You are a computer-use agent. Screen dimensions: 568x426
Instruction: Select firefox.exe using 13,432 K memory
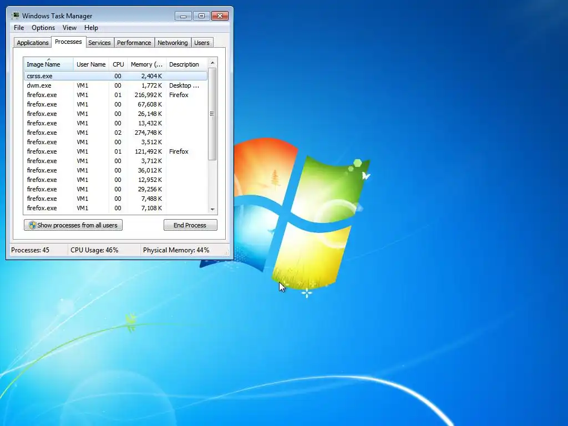click(x=115, y=123)
